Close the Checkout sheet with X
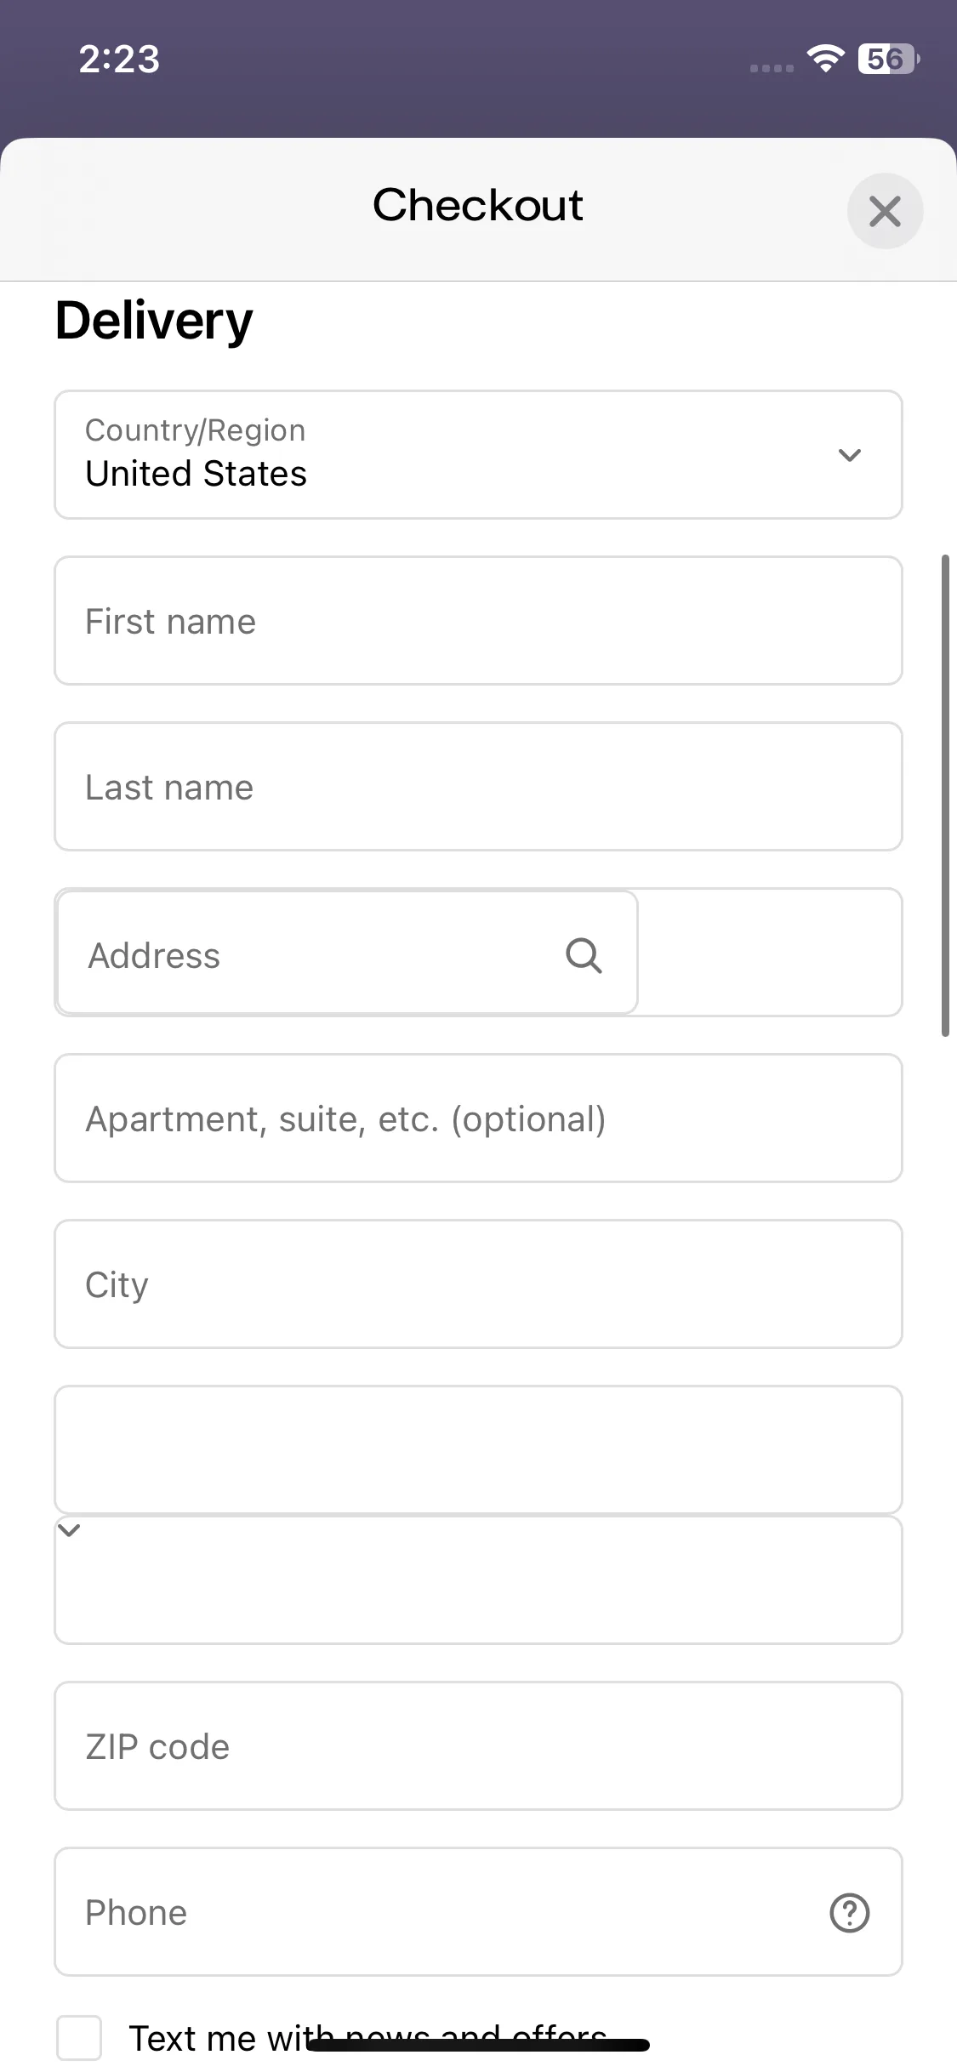The image size is (957, 2072). point(885,211)
